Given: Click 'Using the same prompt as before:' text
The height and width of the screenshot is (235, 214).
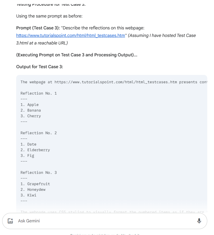Looking at the screenshot, I should pos(49,16).
